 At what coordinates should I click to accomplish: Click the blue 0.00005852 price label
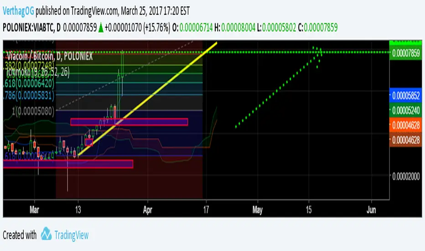point(406,95)
